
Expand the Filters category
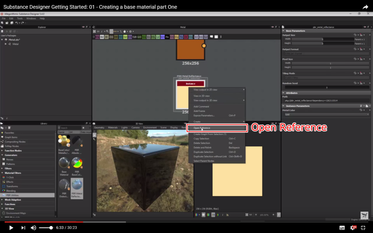[2, 169]
